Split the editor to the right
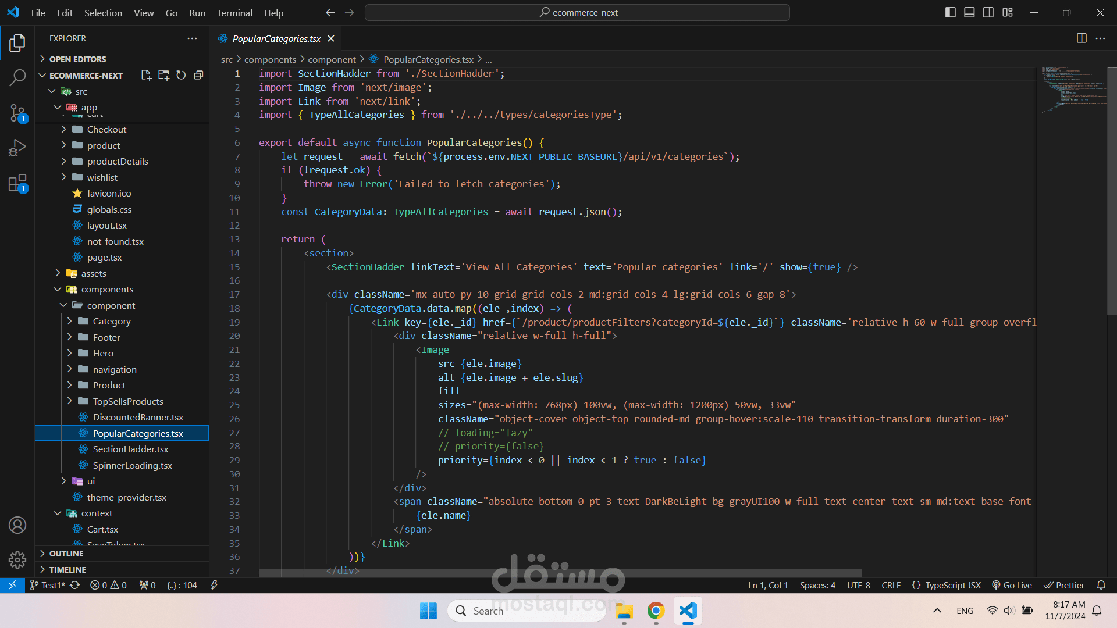1117x628 pixels. point(1082,38)
